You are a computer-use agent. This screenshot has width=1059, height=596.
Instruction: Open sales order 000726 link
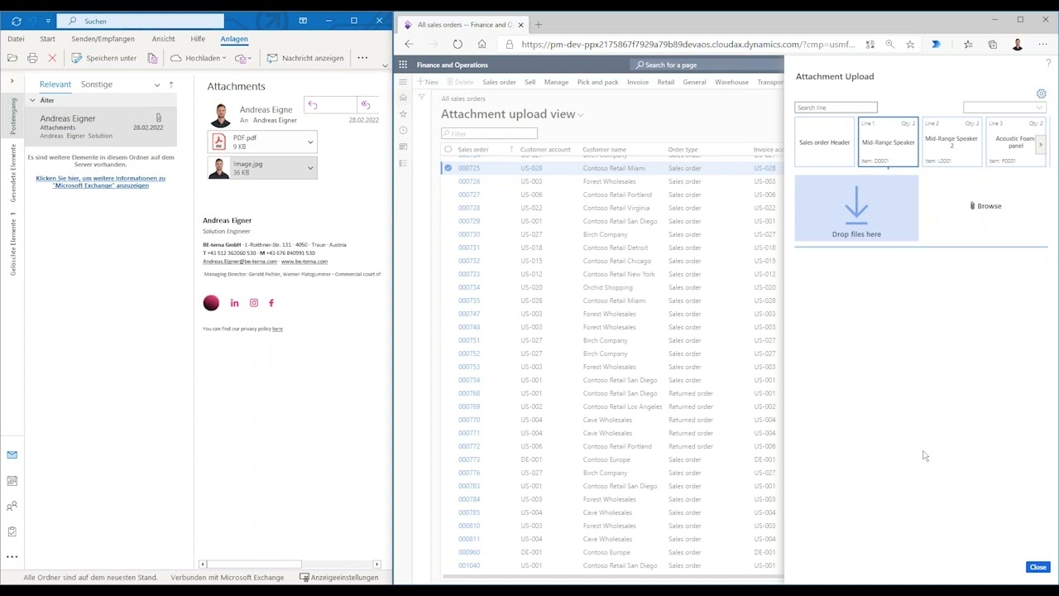click(x=469, y=181)
